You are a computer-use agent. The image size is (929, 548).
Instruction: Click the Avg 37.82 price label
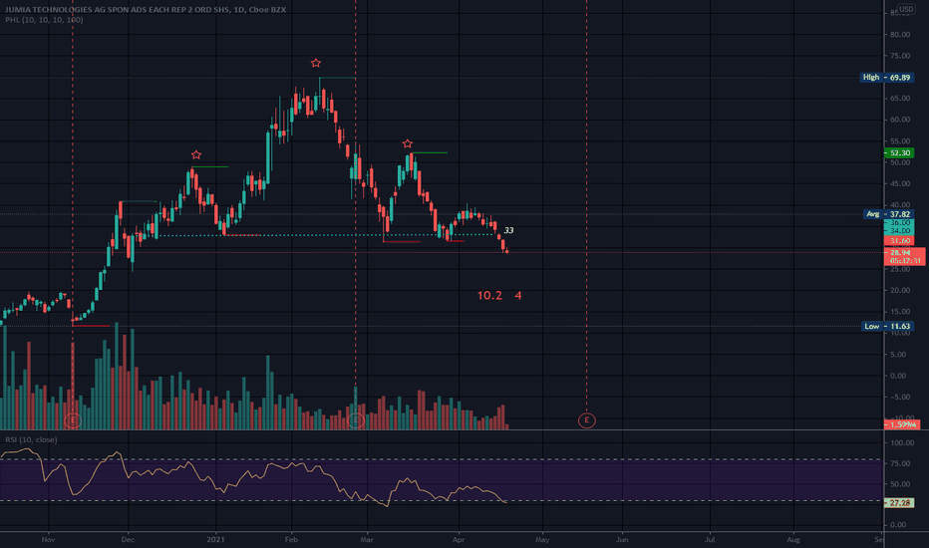coord(889,214)
